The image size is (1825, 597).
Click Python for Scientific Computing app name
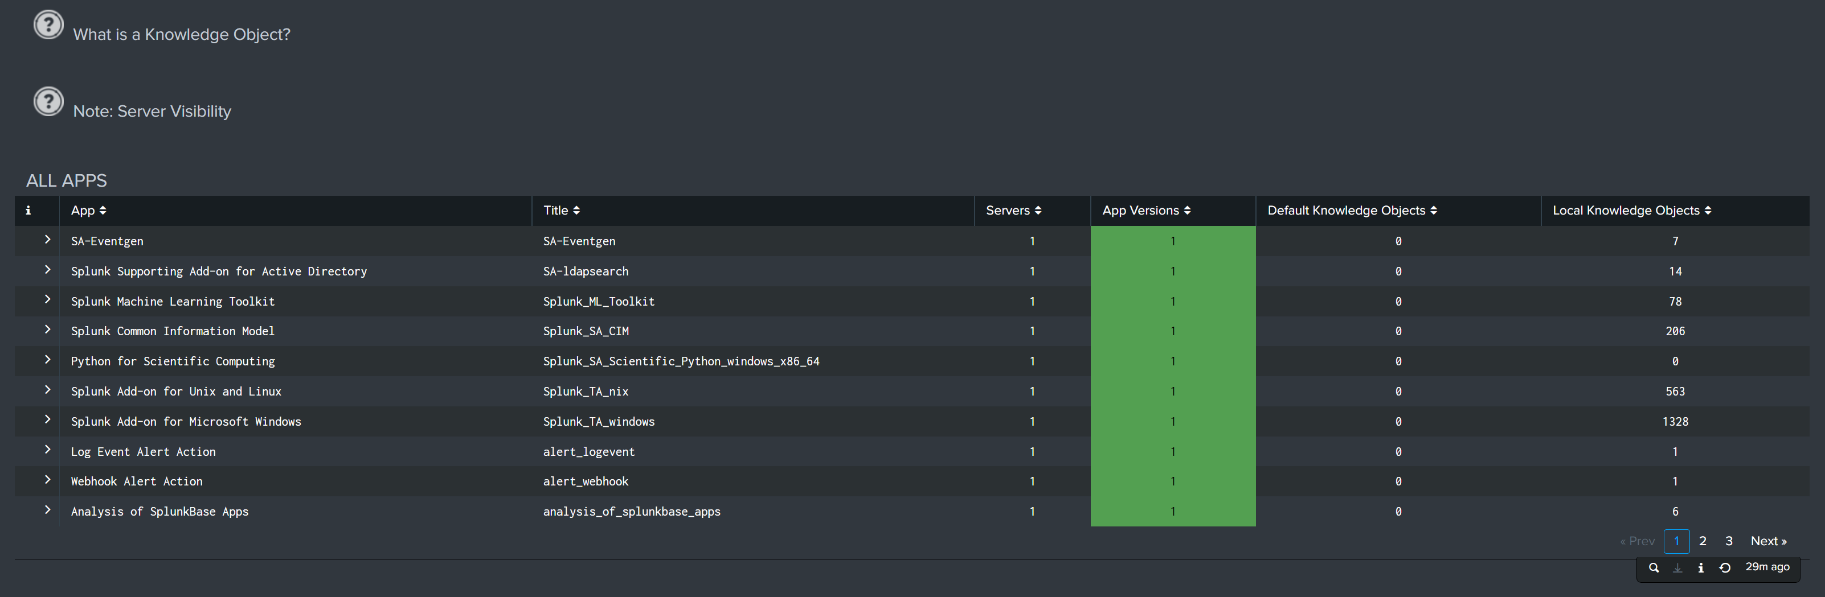[x=173, y=361]
